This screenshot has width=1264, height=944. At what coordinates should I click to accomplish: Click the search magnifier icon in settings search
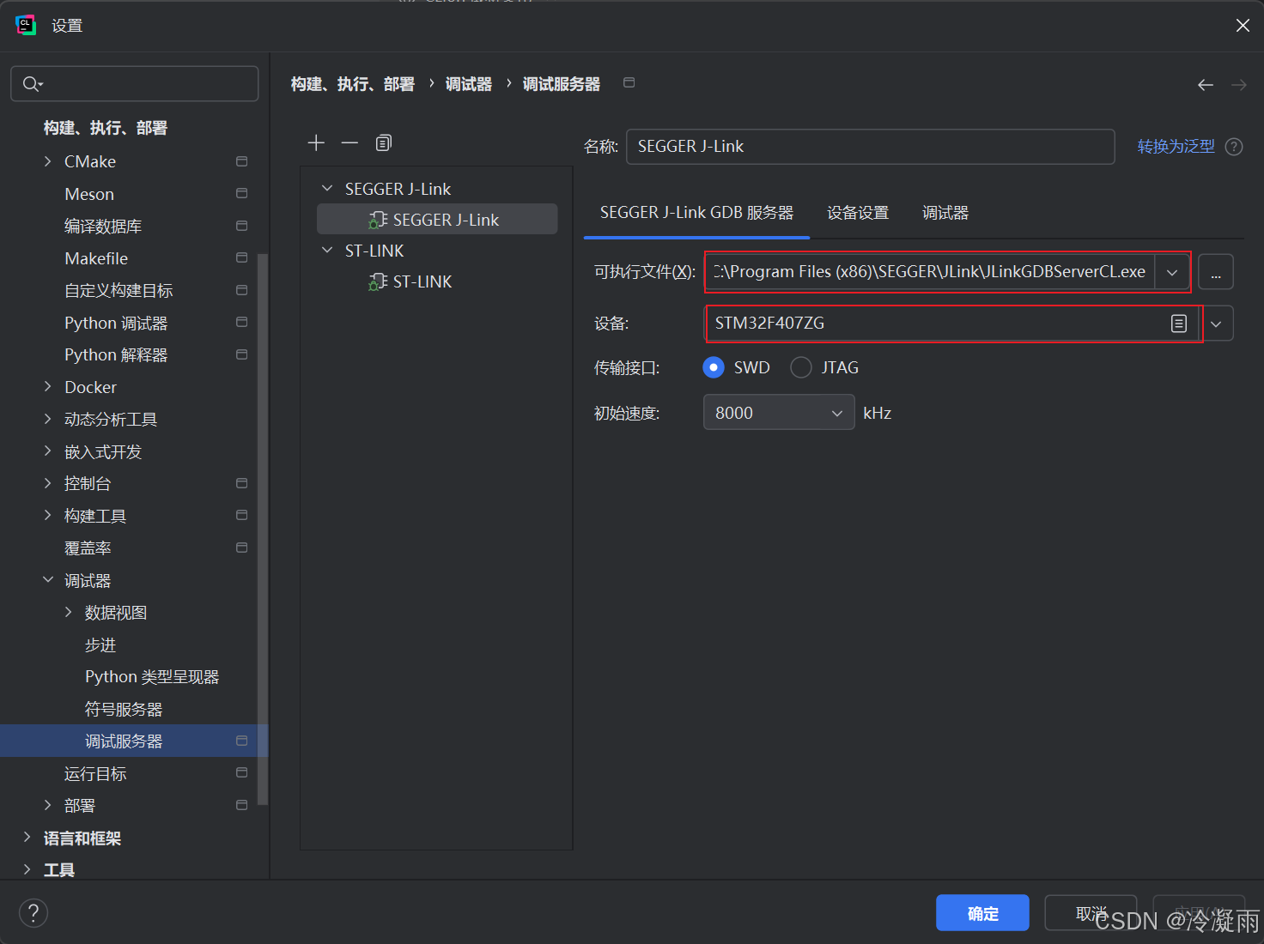coord(32,83)
